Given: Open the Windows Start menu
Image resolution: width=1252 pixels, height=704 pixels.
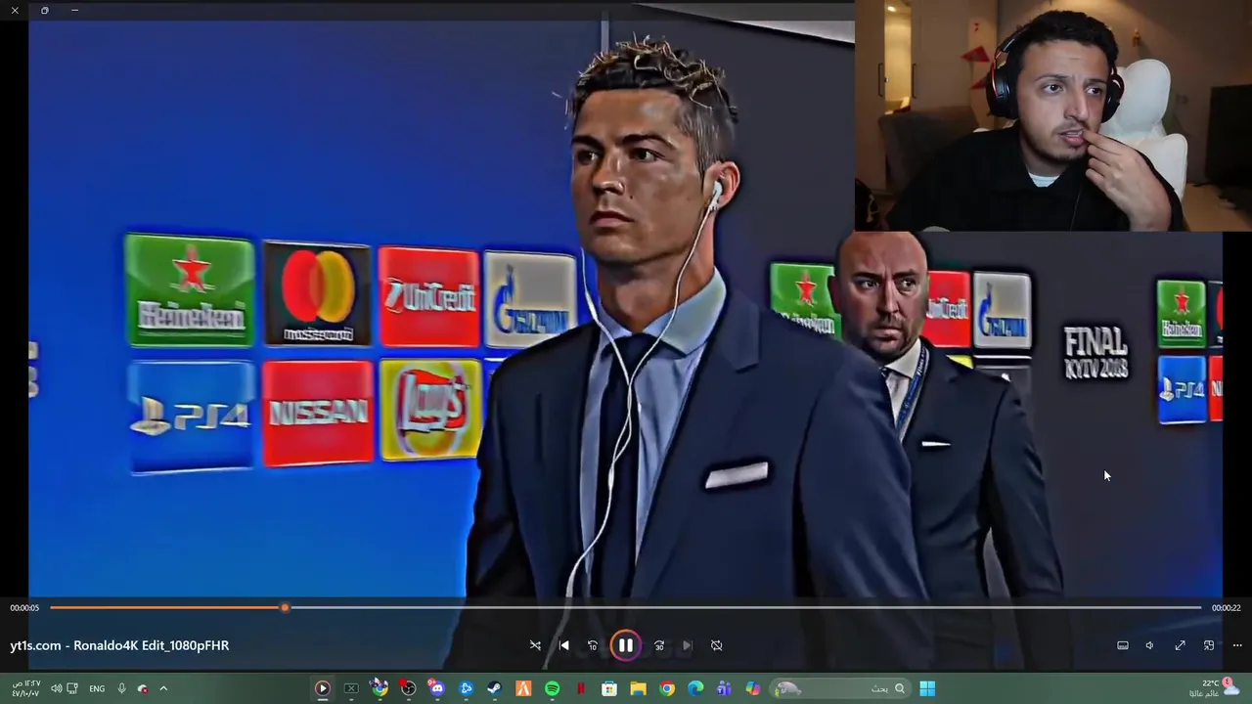Looking at the screenshot, I should click(927, 688).
